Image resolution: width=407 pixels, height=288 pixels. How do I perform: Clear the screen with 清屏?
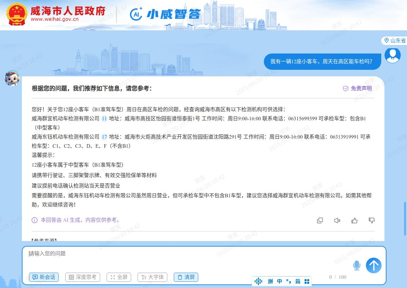tap(186, 277)
